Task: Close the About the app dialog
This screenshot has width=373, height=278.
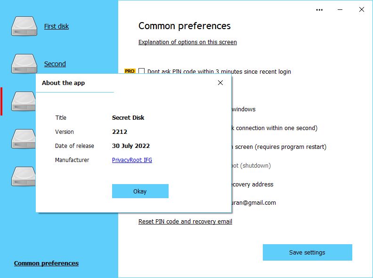Action: (220, 83)
